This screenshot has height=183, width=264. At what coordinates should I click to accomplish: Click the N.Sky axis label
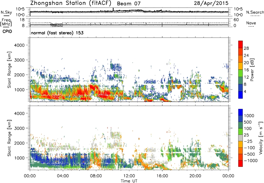[x=6, y=12]
